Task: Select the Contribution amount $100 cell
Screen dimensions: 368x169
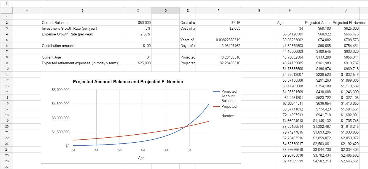Action: [138, 46]
